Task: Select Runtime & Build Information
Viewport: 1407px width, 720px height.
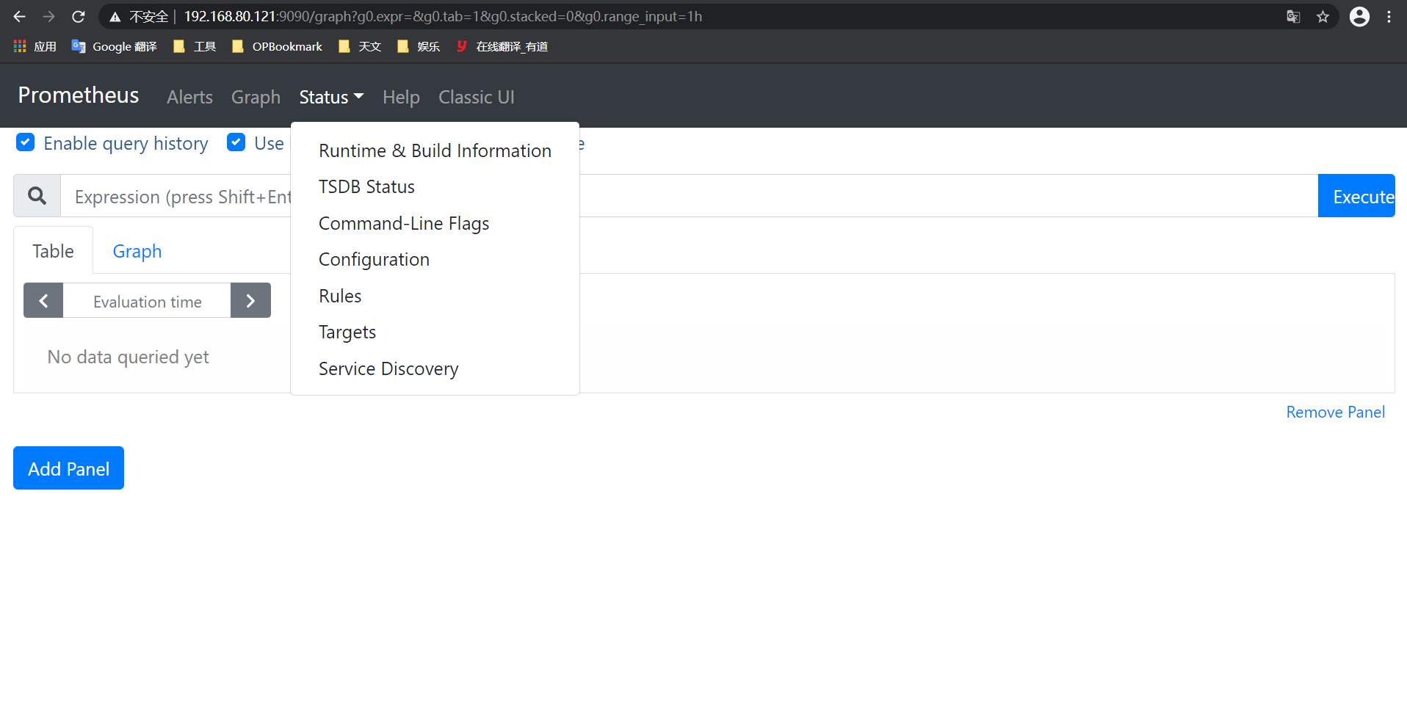Action: click(x=435, y=150)
